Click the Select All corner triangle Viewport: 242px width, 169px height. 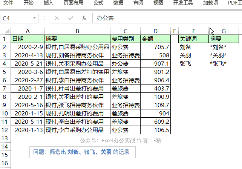[5, 31]
